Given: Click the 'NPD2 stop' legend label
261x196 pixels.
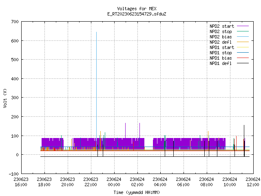Looking at the screenshot, I should pyautogui.click(x=221, y=31).
